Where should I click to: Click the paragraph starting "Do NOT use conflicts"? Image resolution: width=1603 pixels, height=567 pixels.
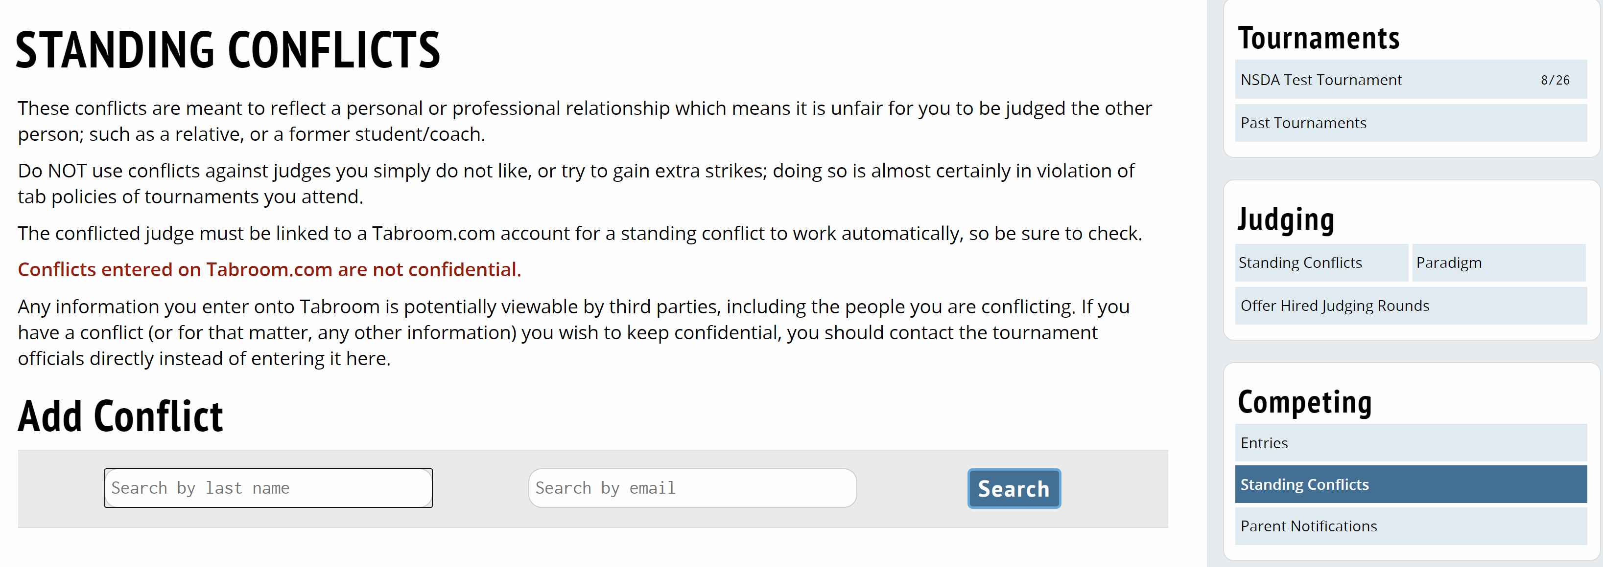(576, 183)
